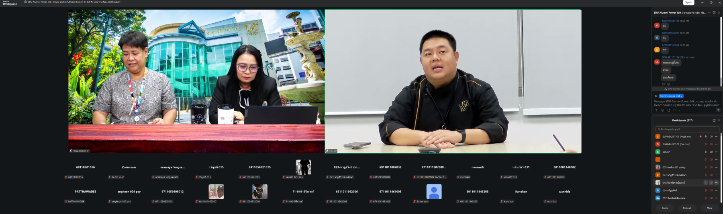Viewport: 723px width, 214px height.
Task: Click chat message '57'
Action: (664, 50)
